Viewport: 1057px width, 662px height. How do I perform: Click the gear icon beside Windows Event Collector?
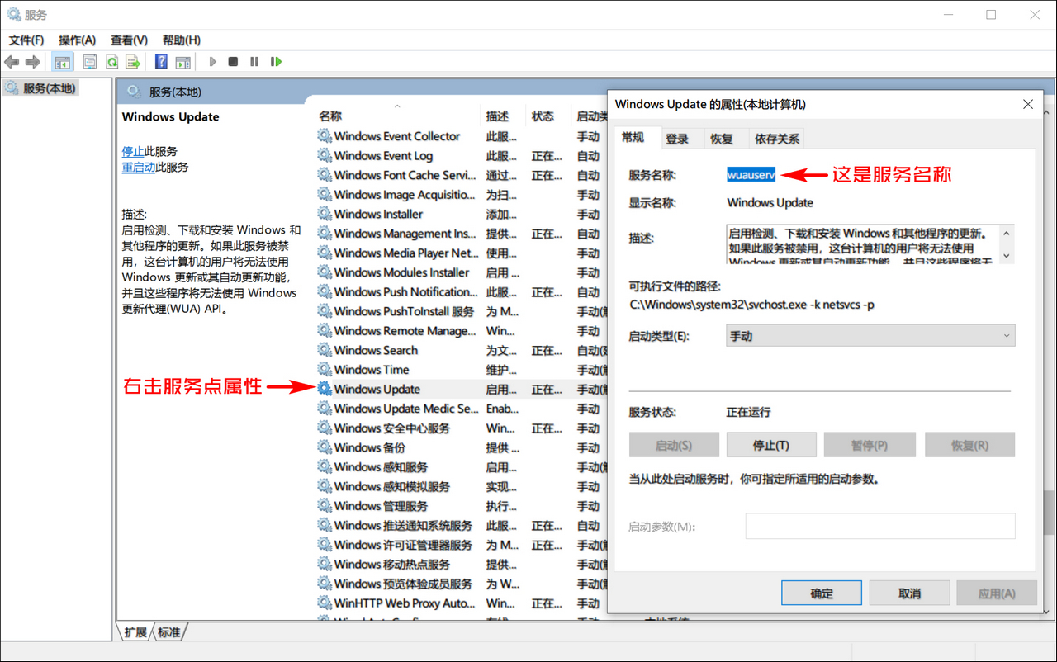[x=325, y=136]
